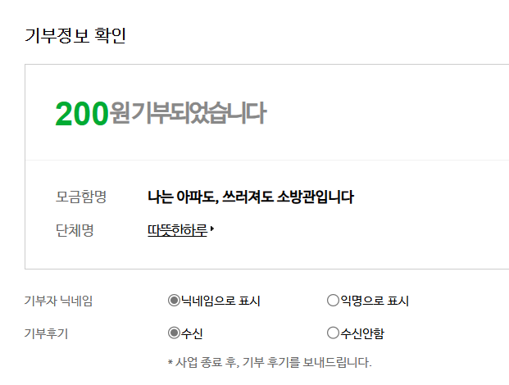This screenshot has height=385, width=509.
Task: Click the note about 사업 종료 후 기부 후기
Action: tap(269, 361)
